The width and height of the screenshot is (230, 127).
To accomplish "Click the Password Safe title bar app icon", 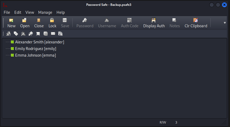I will 5,5.
